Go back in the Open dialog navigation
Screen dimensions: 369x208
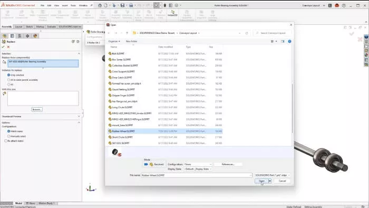109,33
